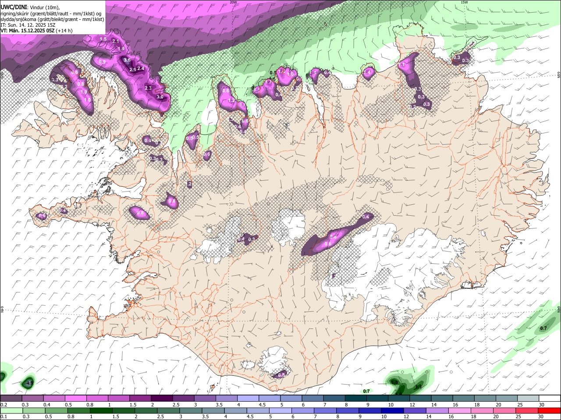Click the 2.3 snowfall value on the map
Viewport: 561px width, 420px height.
point(148,88)
